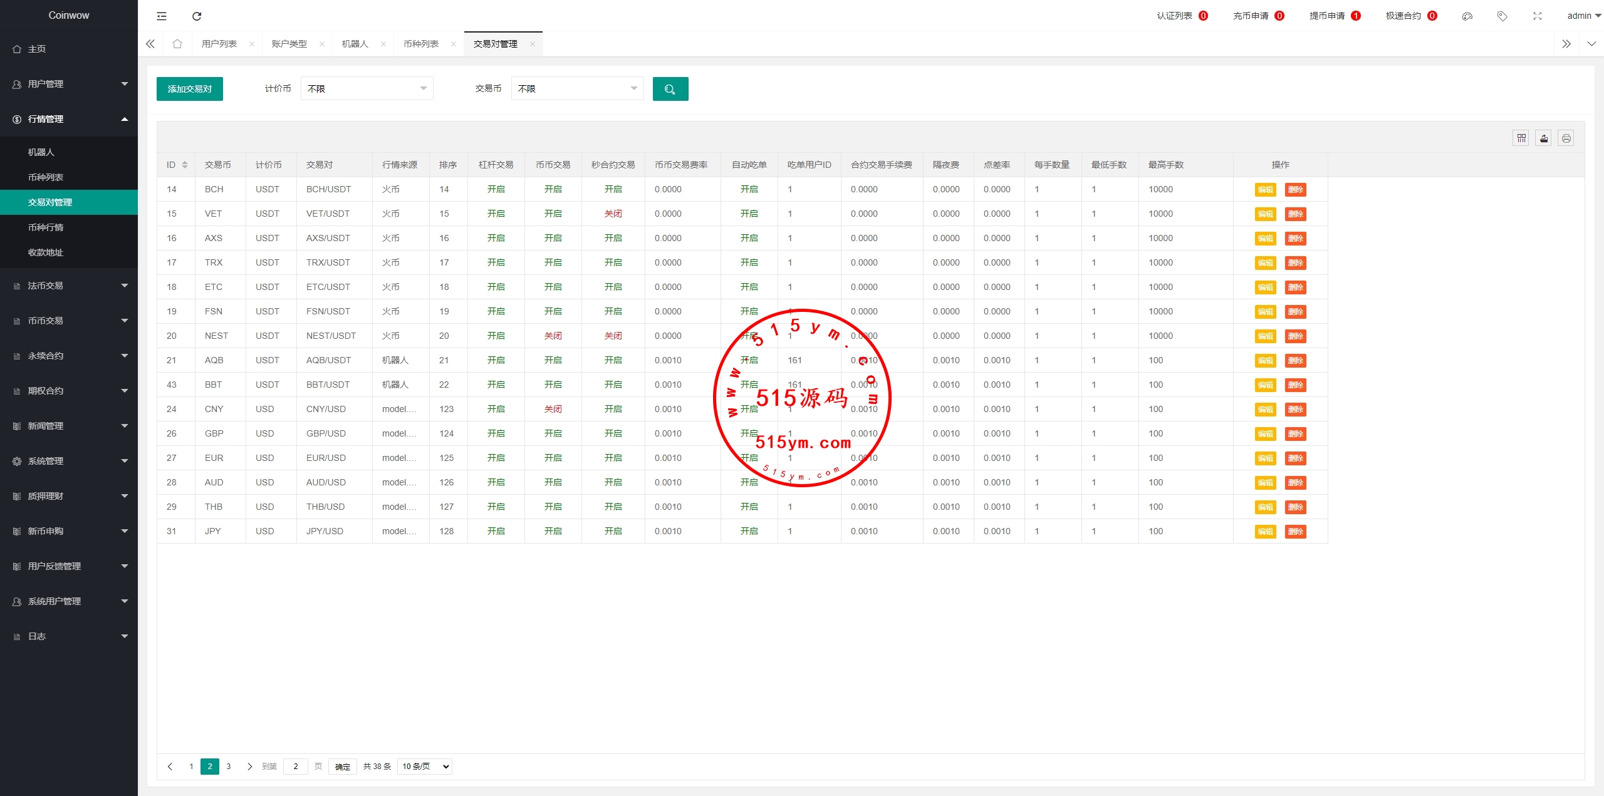The height and width of the screenshot is (796, 1604).
Task: Click 删除 button for the JPY/USD row
Action: click(x=1295, y=532)
